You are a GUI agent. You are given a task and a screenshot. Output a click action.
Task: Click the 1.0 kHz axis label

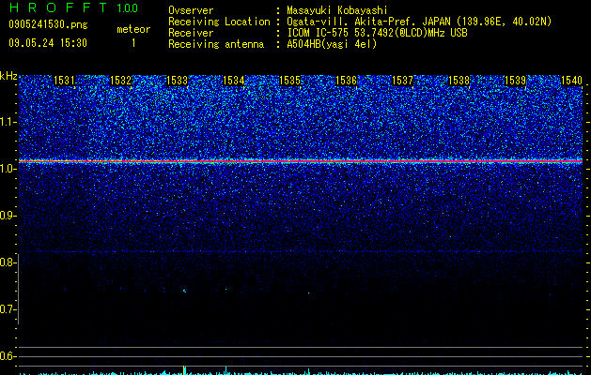tap(8, 169)
